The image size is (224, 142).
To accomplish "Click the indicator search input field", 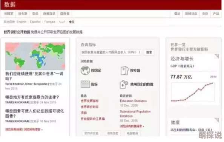I will 111,52.
